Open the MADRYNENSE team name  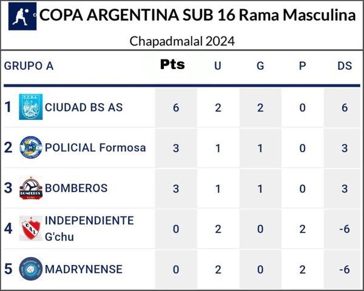pos(84,269)
